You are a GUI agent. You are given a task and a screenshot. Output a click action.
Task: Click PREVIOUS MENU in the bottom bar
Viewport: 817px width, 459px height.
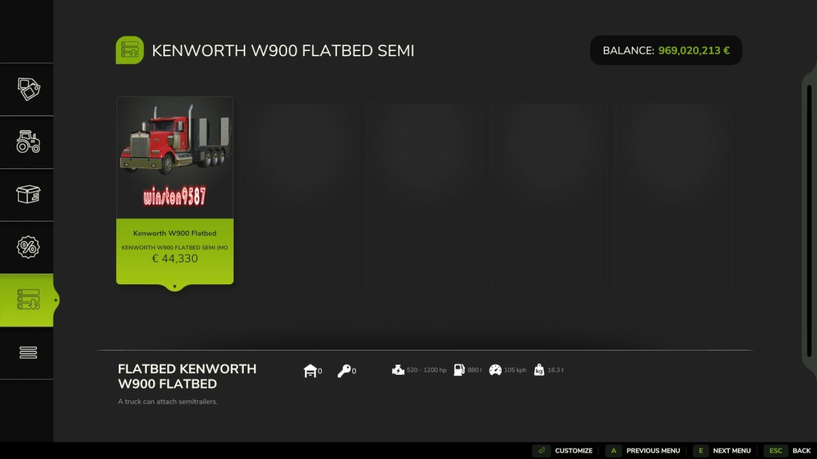coord(652,450)
